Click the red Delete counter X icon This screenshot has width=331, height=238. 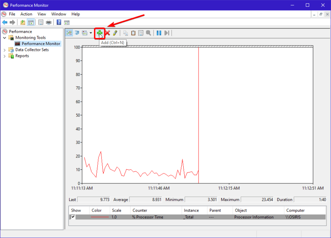click(x=108, y=33)
